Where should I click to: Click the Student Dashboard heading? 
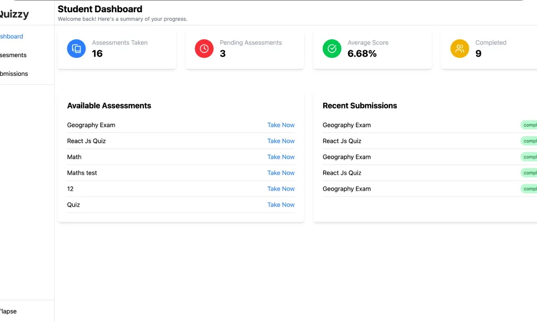coord(100,9)
